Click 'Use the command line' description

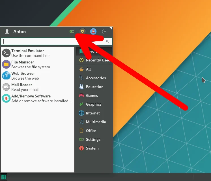(x=31, y=56)
